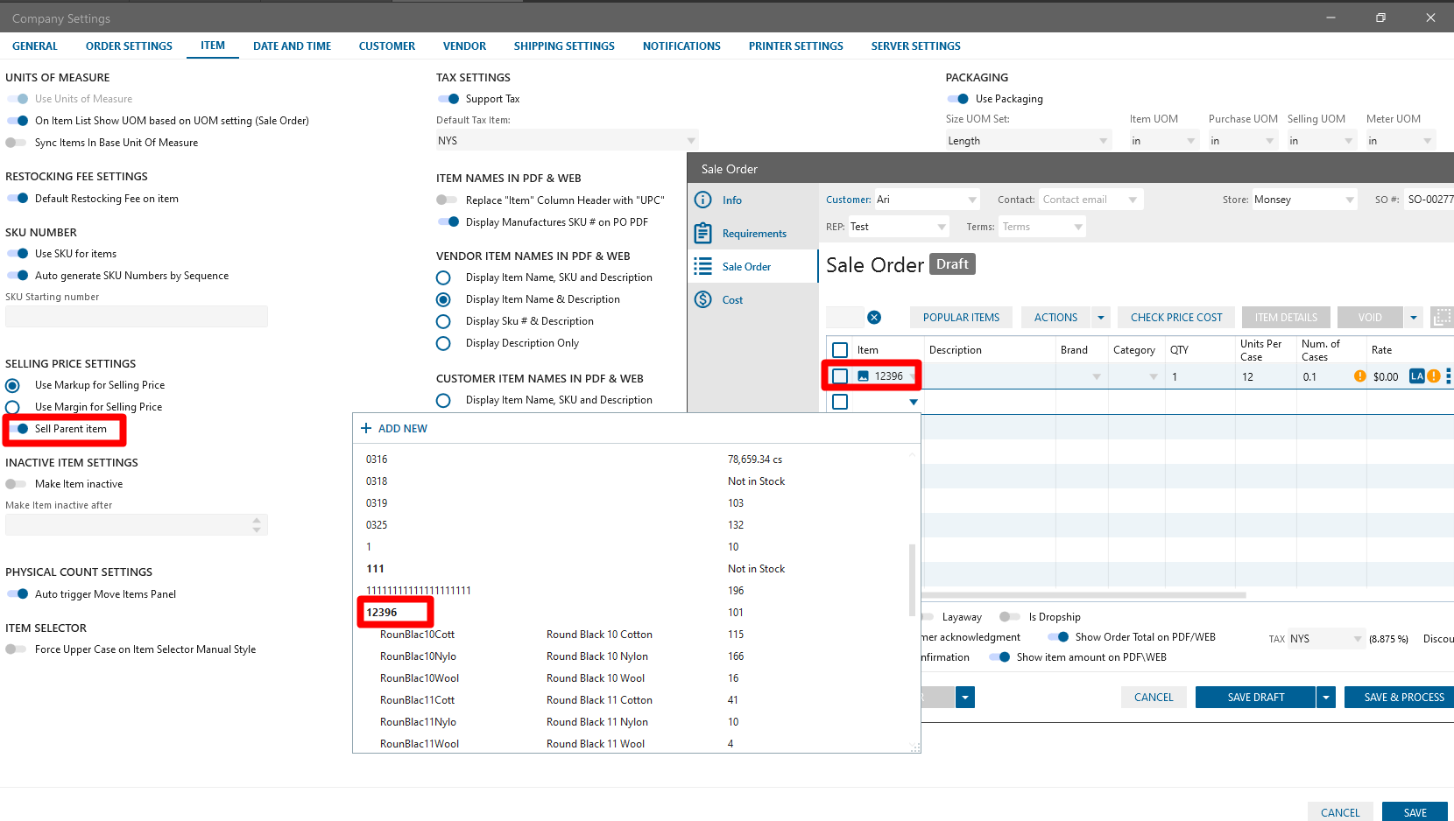Viewport: 1454px width, 821px height.
Task: Select Use Margin for Selling Price radio button
Action: click(x=13, y=407)
